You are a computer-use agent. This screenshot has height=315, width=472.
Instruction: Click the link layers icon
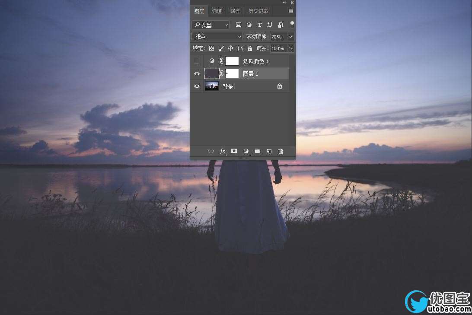[211, 151]
